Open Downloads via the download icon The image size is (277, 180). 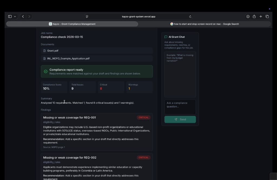pos(248,16)
